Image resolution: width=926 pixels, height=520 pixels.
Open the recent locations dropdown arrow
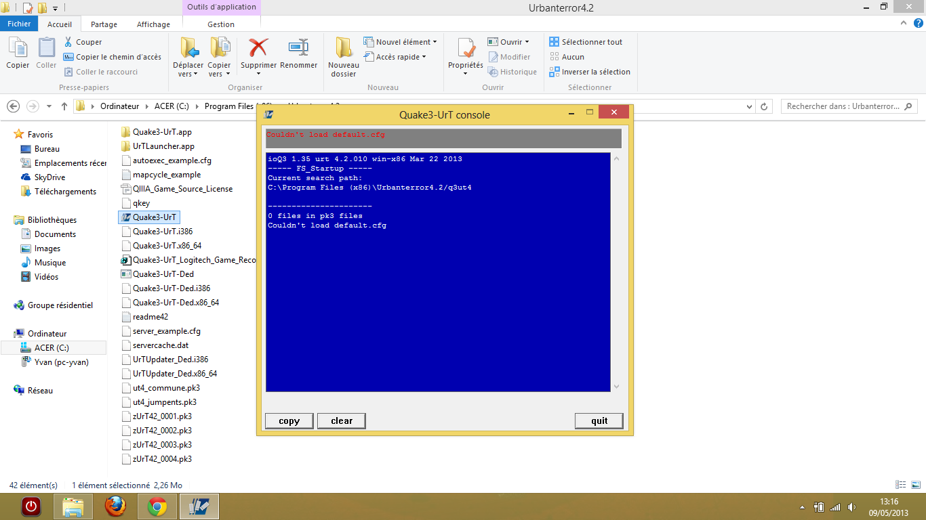[49, 106]
